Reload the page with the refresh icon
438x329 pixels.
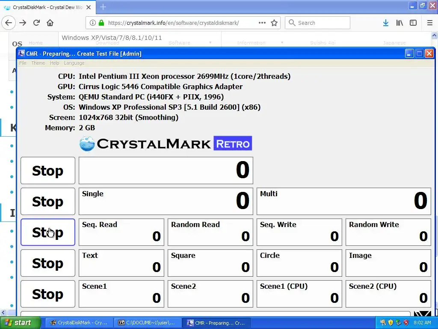pyautogui.click(x=36, y=23)
